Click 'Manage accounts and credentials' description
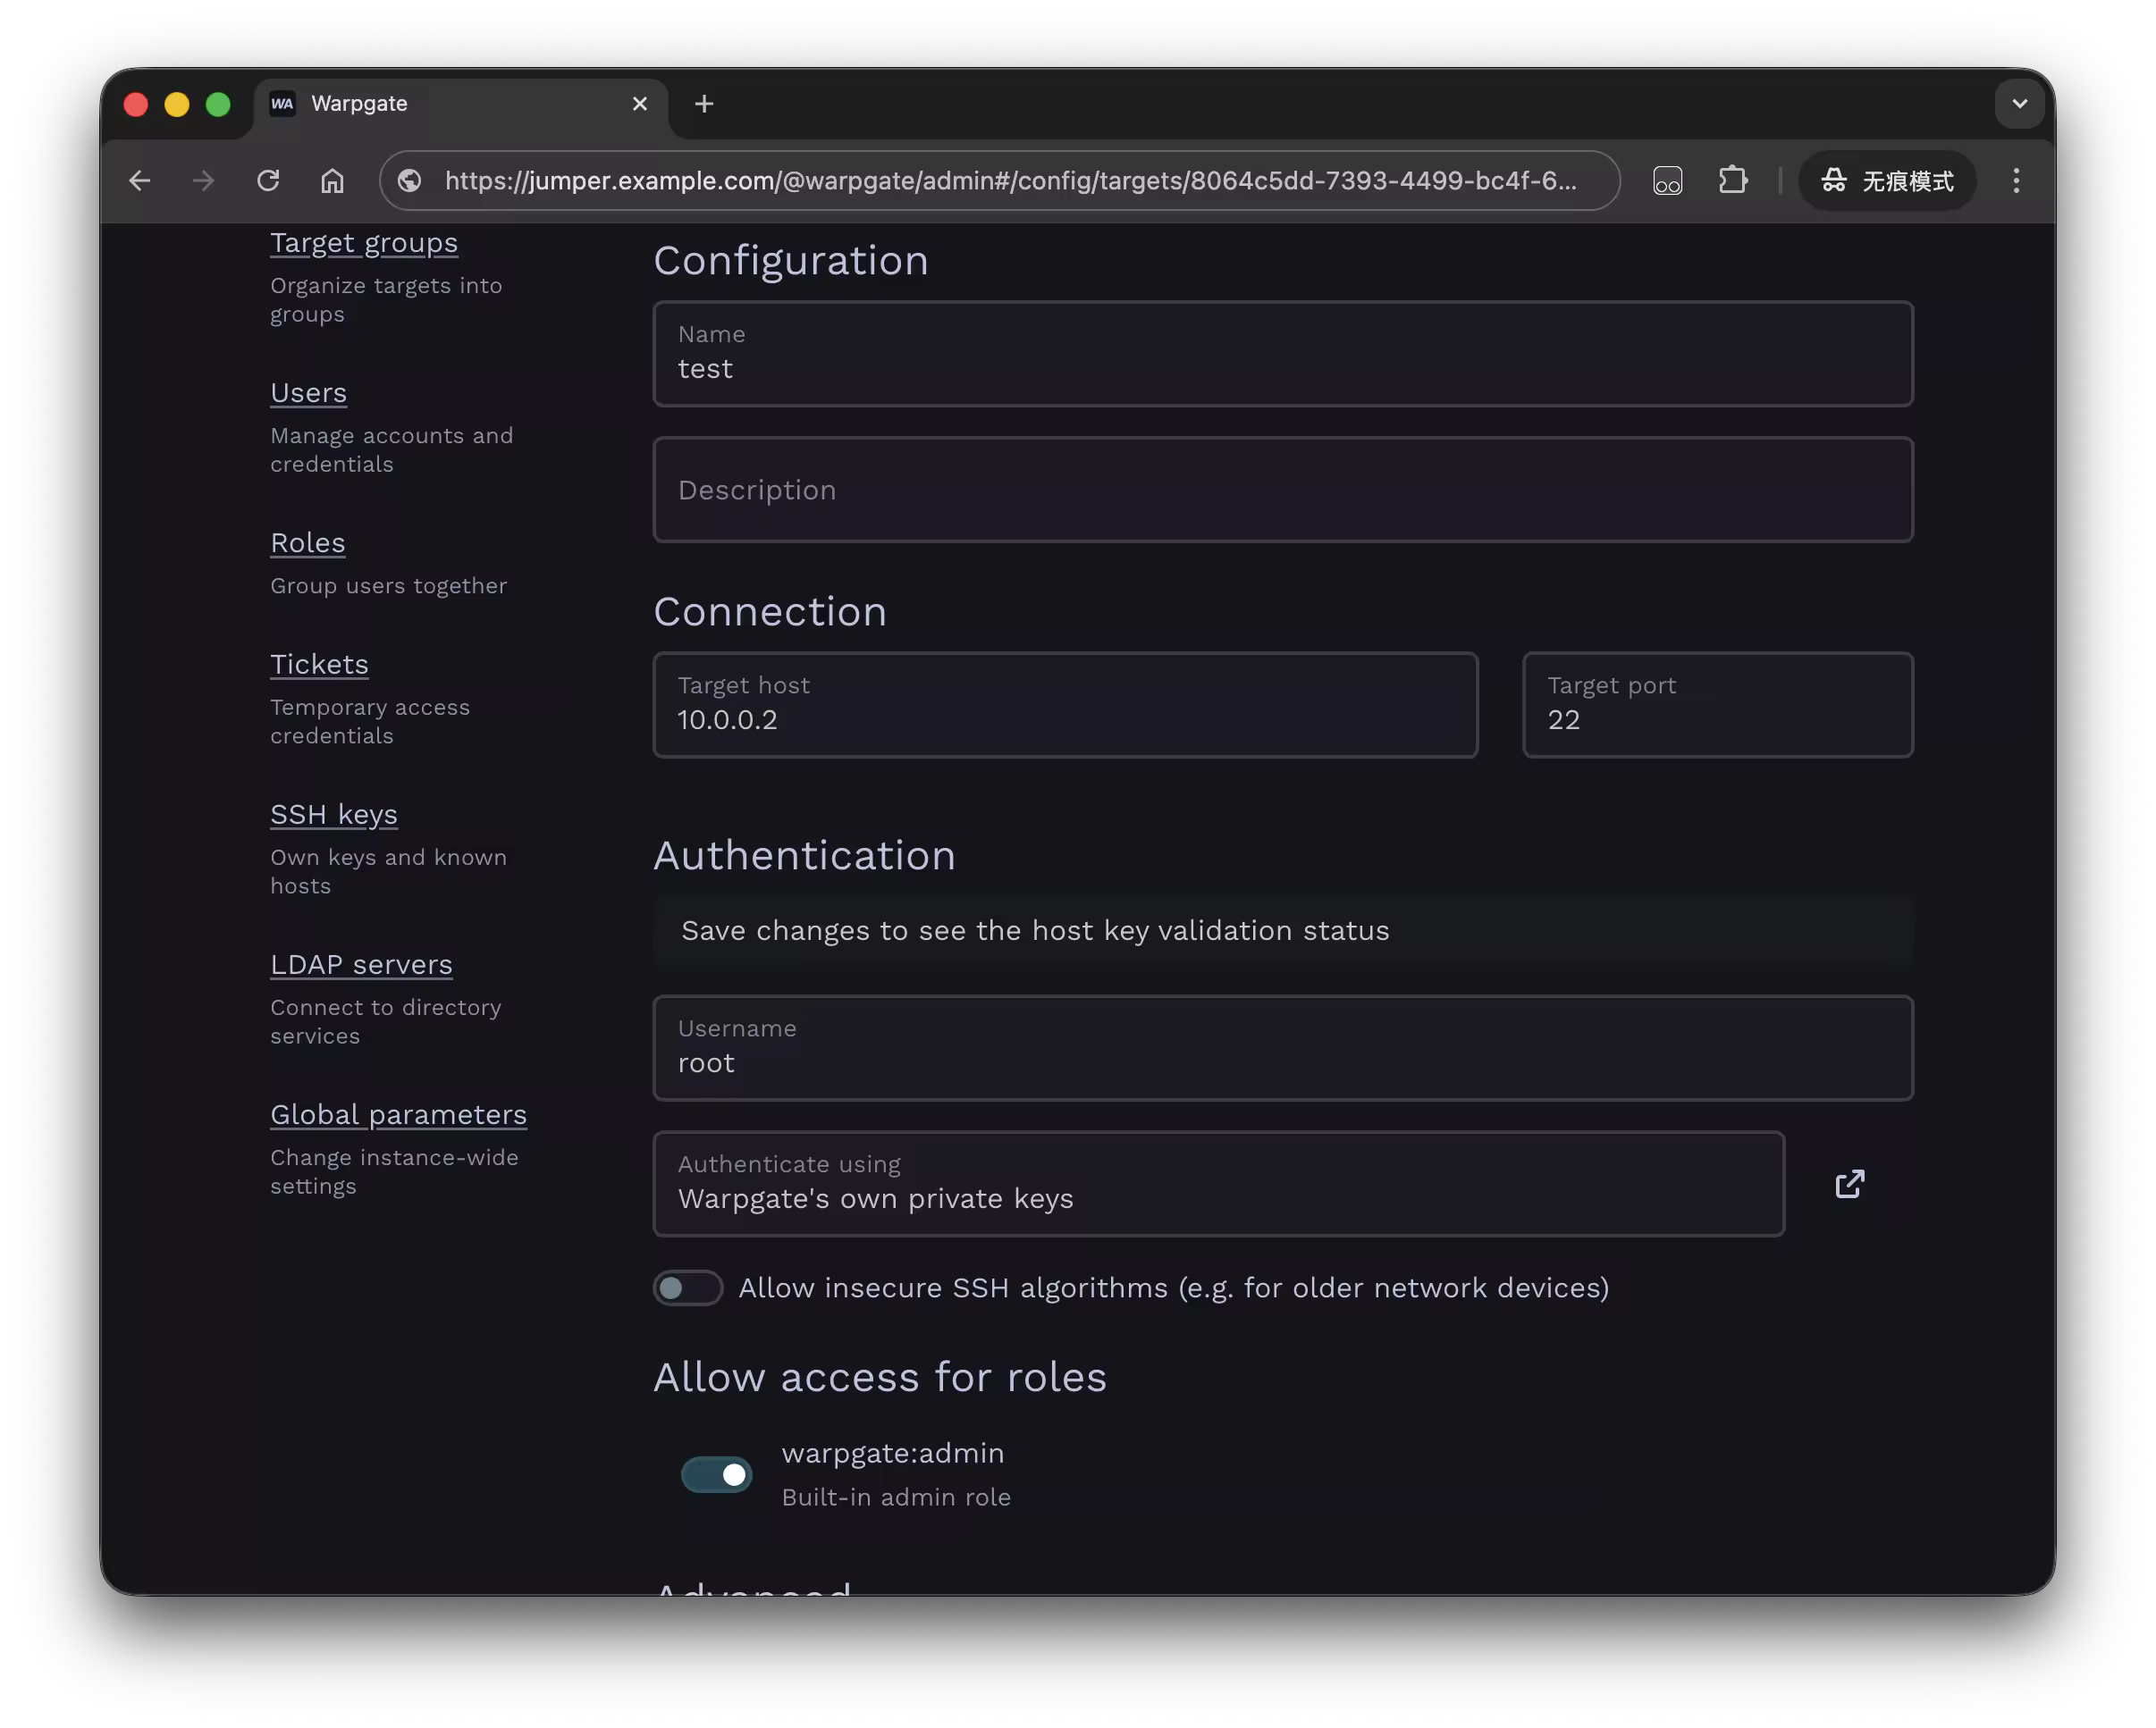Viewport: 2156px width, 1728px height. (x=391, y=449)
